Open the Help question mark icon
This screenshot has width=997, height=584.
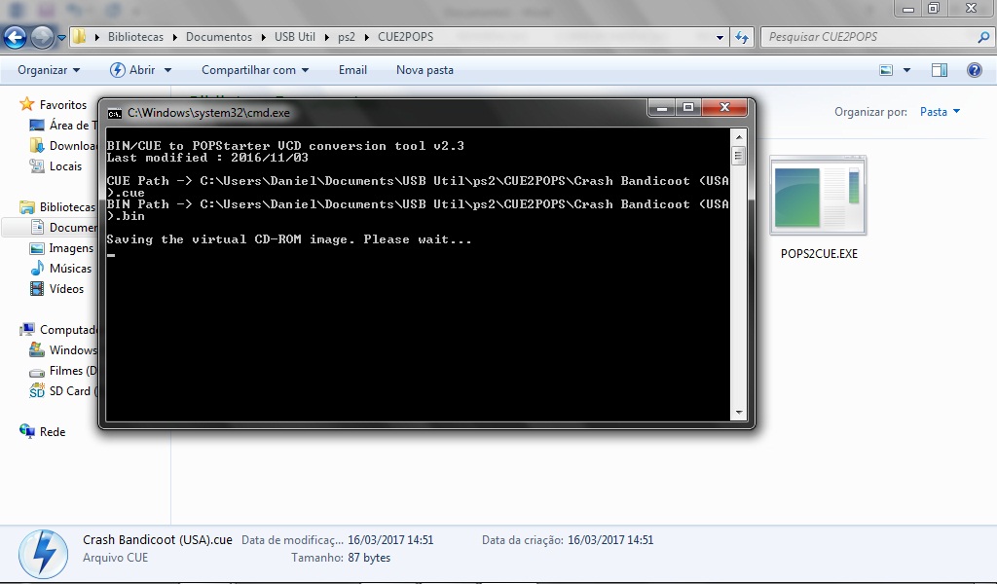(x=974, y=70)
